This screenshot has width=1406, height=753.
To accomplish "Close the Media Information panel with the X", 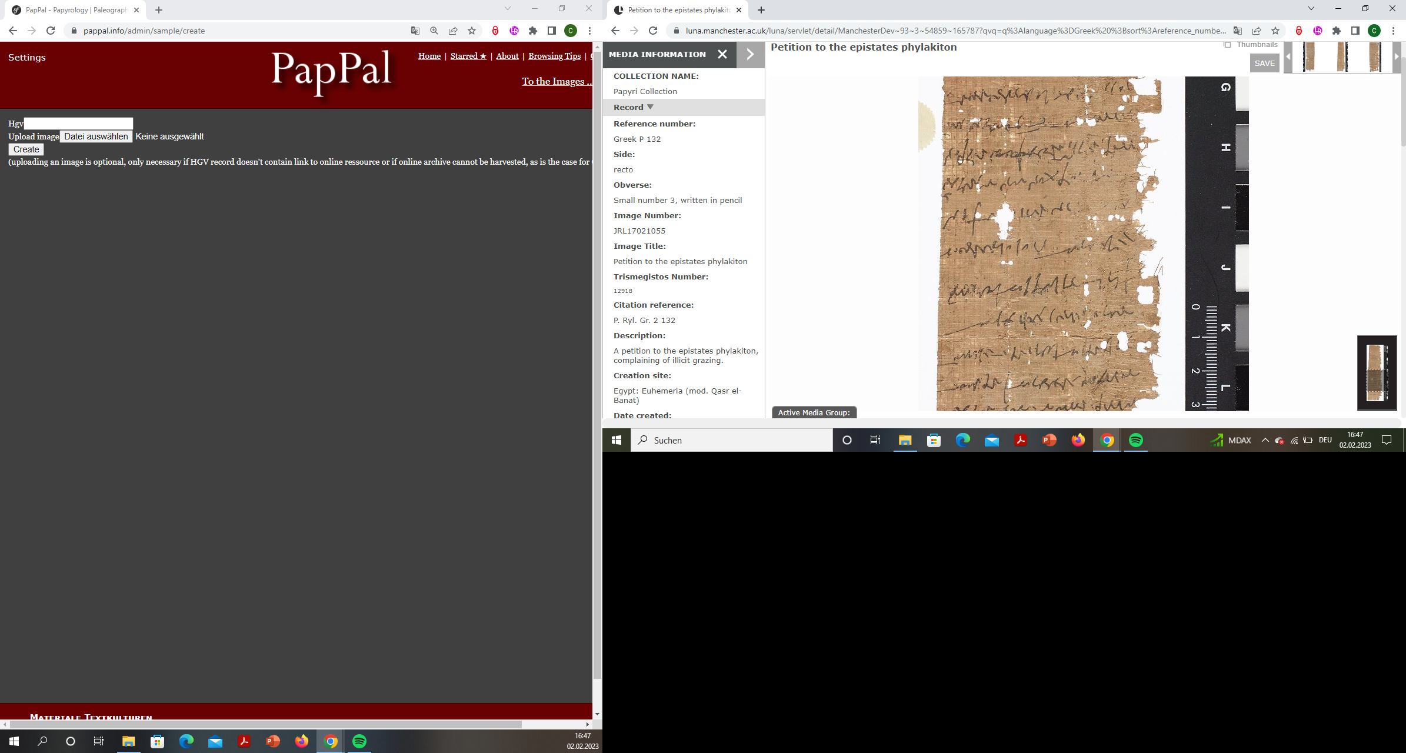I will coord(722,54).
